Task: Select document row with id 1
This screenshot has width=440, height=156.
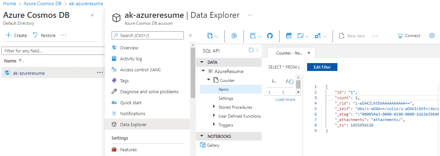Action: [x=280, y=93]
